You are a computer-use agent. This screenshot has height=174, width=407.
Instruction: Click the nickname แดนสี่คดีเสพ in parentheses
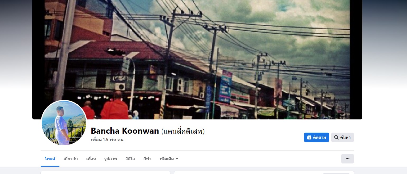click(x=183, y=131)
